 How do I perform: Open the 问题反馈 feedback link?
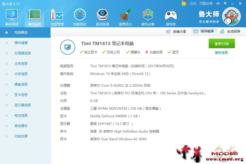(206, 4)
